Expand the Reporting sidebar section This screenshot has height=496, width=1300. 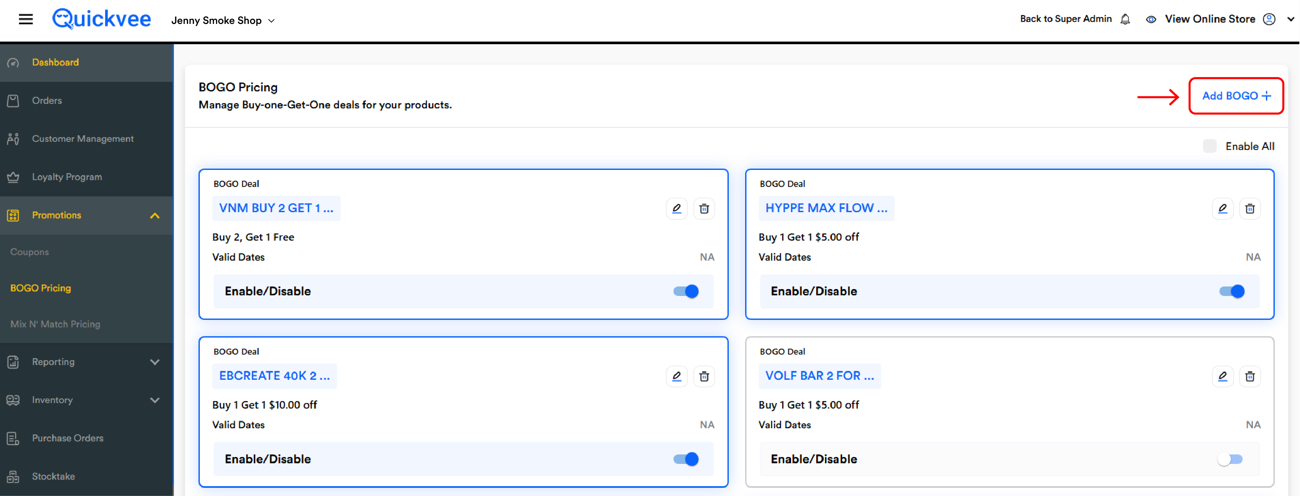(86, 362)
